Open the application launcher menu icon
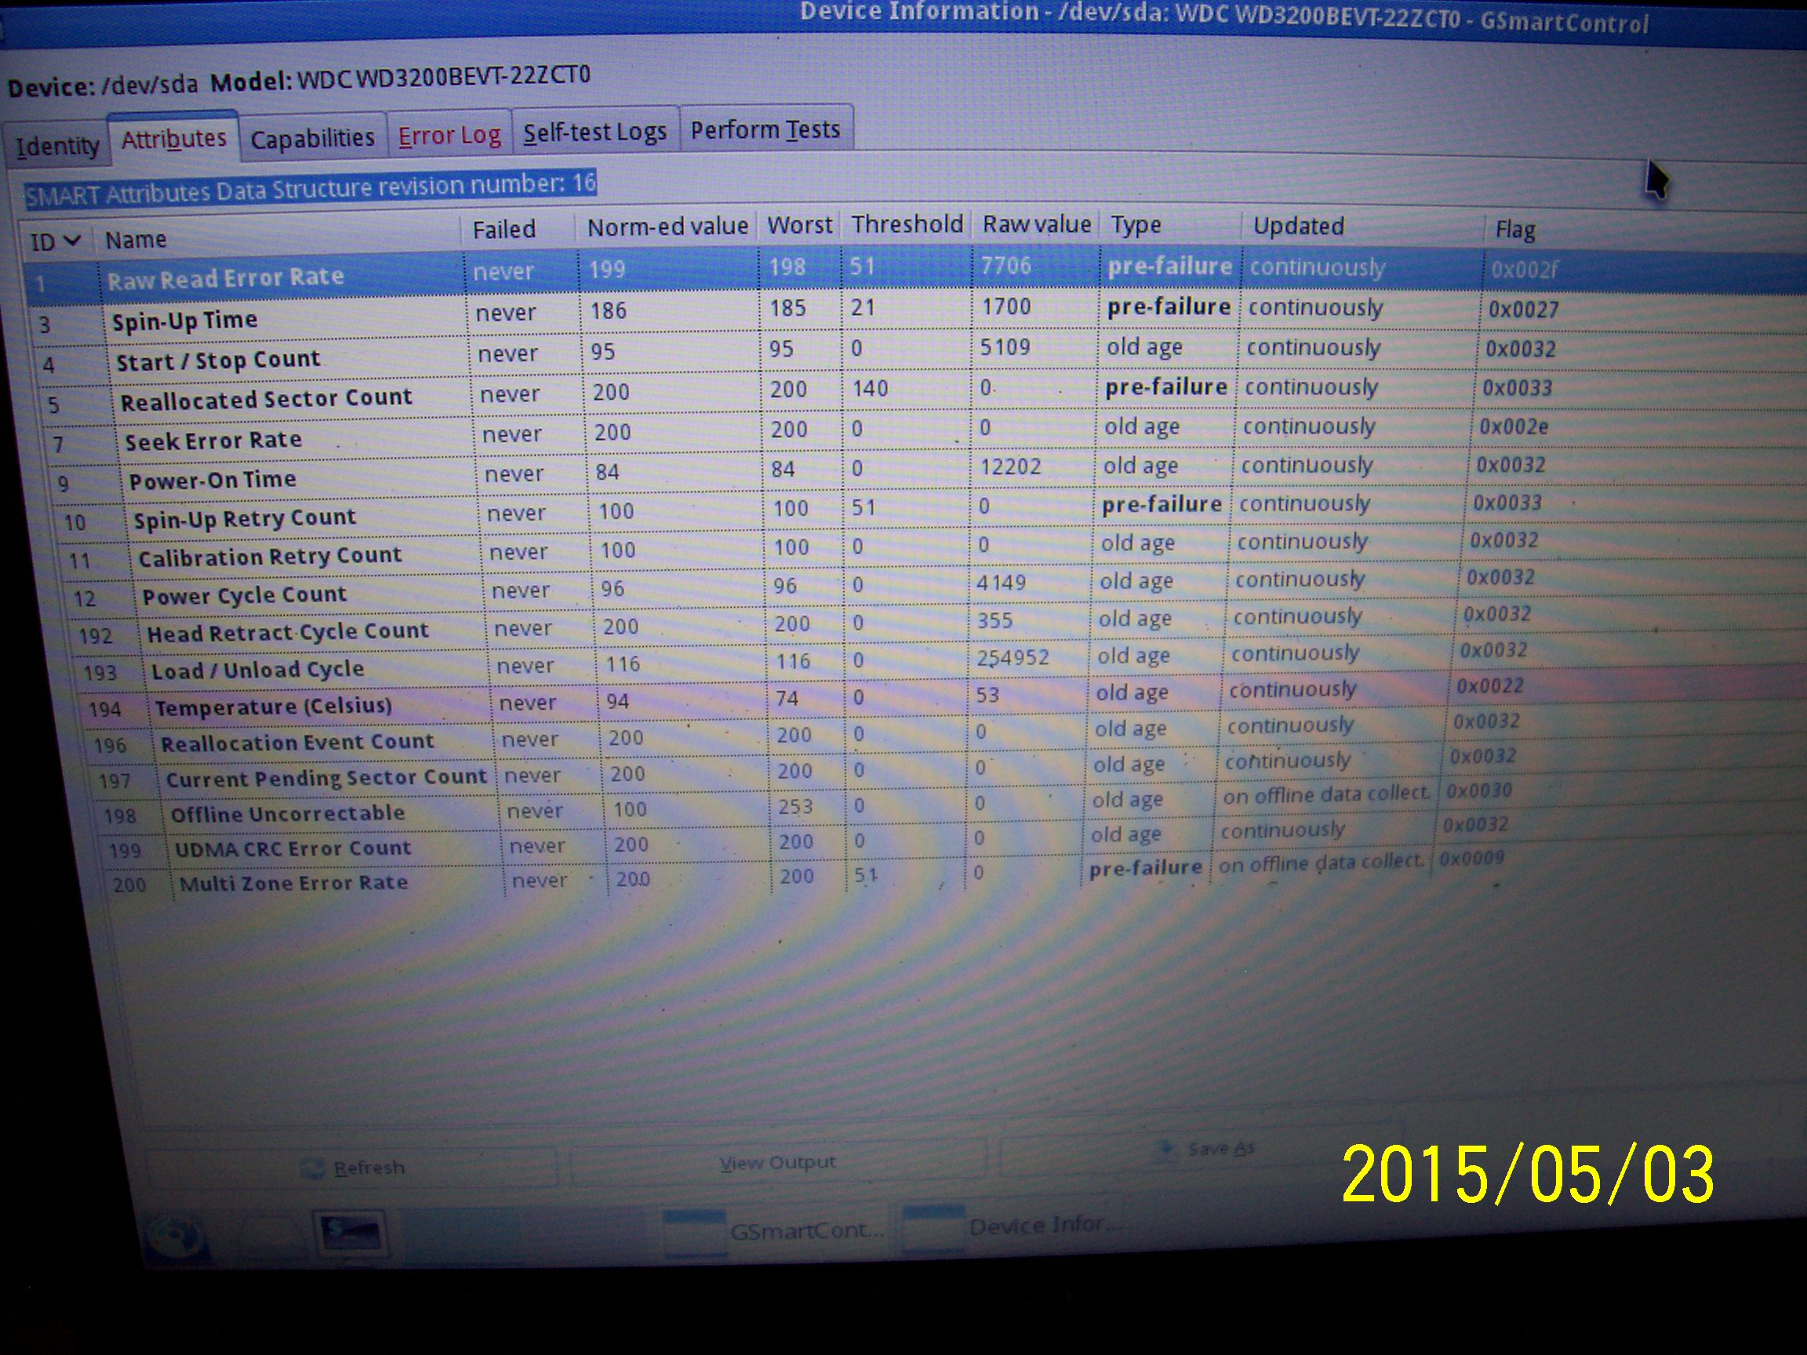Screen dimensions: 1807x1355 175,1236
